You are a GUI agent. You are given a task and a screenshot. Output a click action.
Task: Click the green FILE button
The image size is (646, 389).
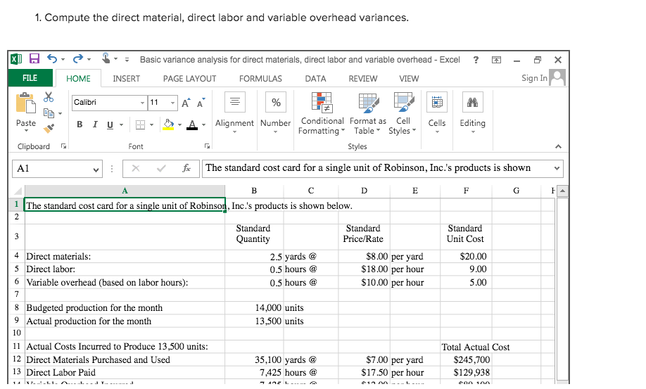click(30, 79)
